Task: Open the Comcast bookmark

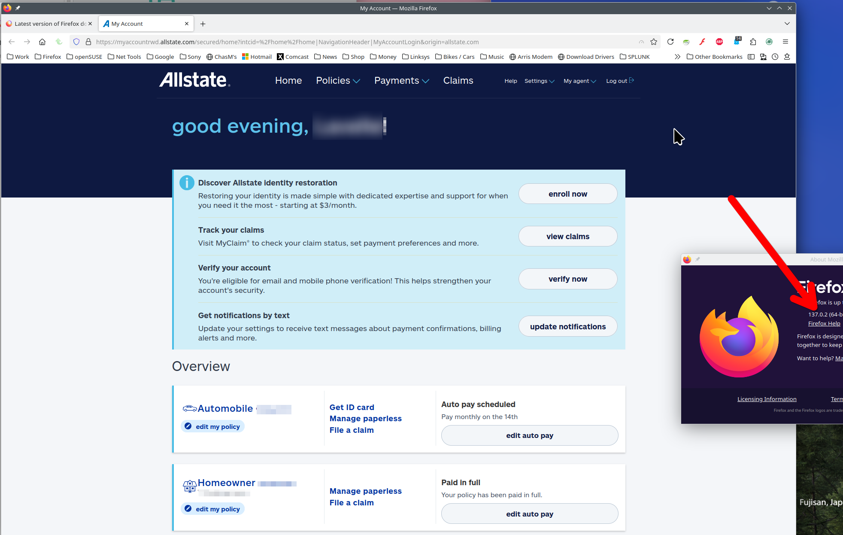Action: click(293, 57)
